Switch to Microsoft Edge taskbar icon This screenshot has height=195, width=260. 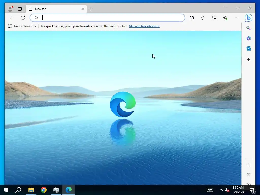69,190
